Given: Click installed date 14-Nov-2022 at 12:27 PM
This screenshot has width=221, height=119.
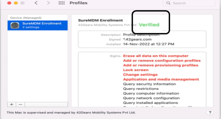Looking at the screenshot, I should [x=148, y=44].
